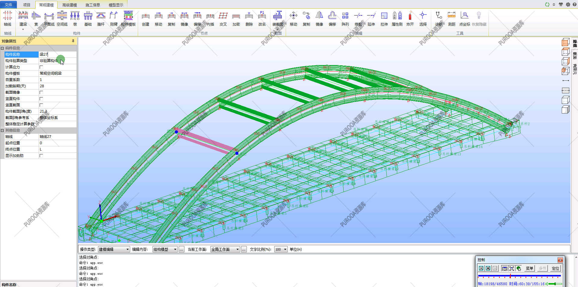Collapse the 构件信息 section
Screen dimensions: 578x287
[x=2, y=48]
